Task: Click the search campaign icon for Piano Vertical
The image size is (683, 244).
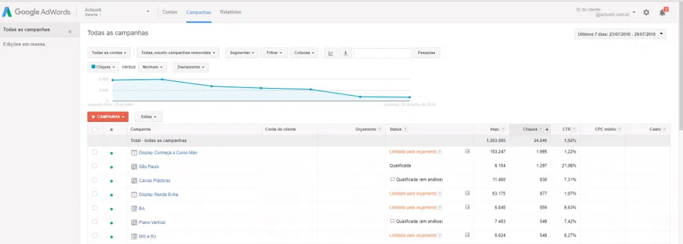Action: (x=134, y=222)
